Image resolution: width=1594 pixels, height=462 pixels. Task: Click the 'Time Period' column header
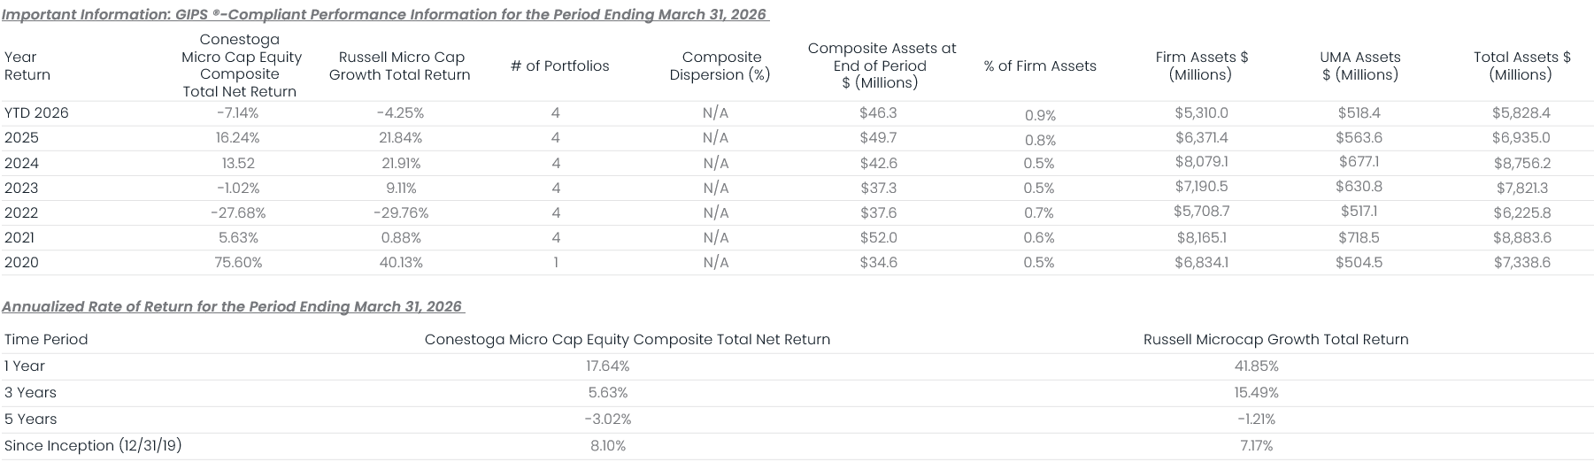46,339
